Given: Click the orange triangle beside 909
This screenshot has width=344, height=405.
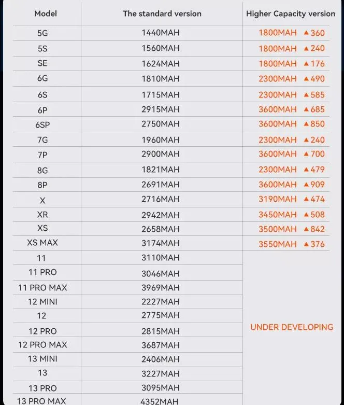Looking at the screenshot, I should coord(306,185).
